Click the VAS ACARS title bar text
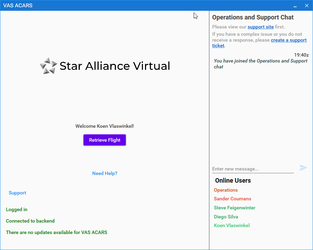 coord(18,6)
